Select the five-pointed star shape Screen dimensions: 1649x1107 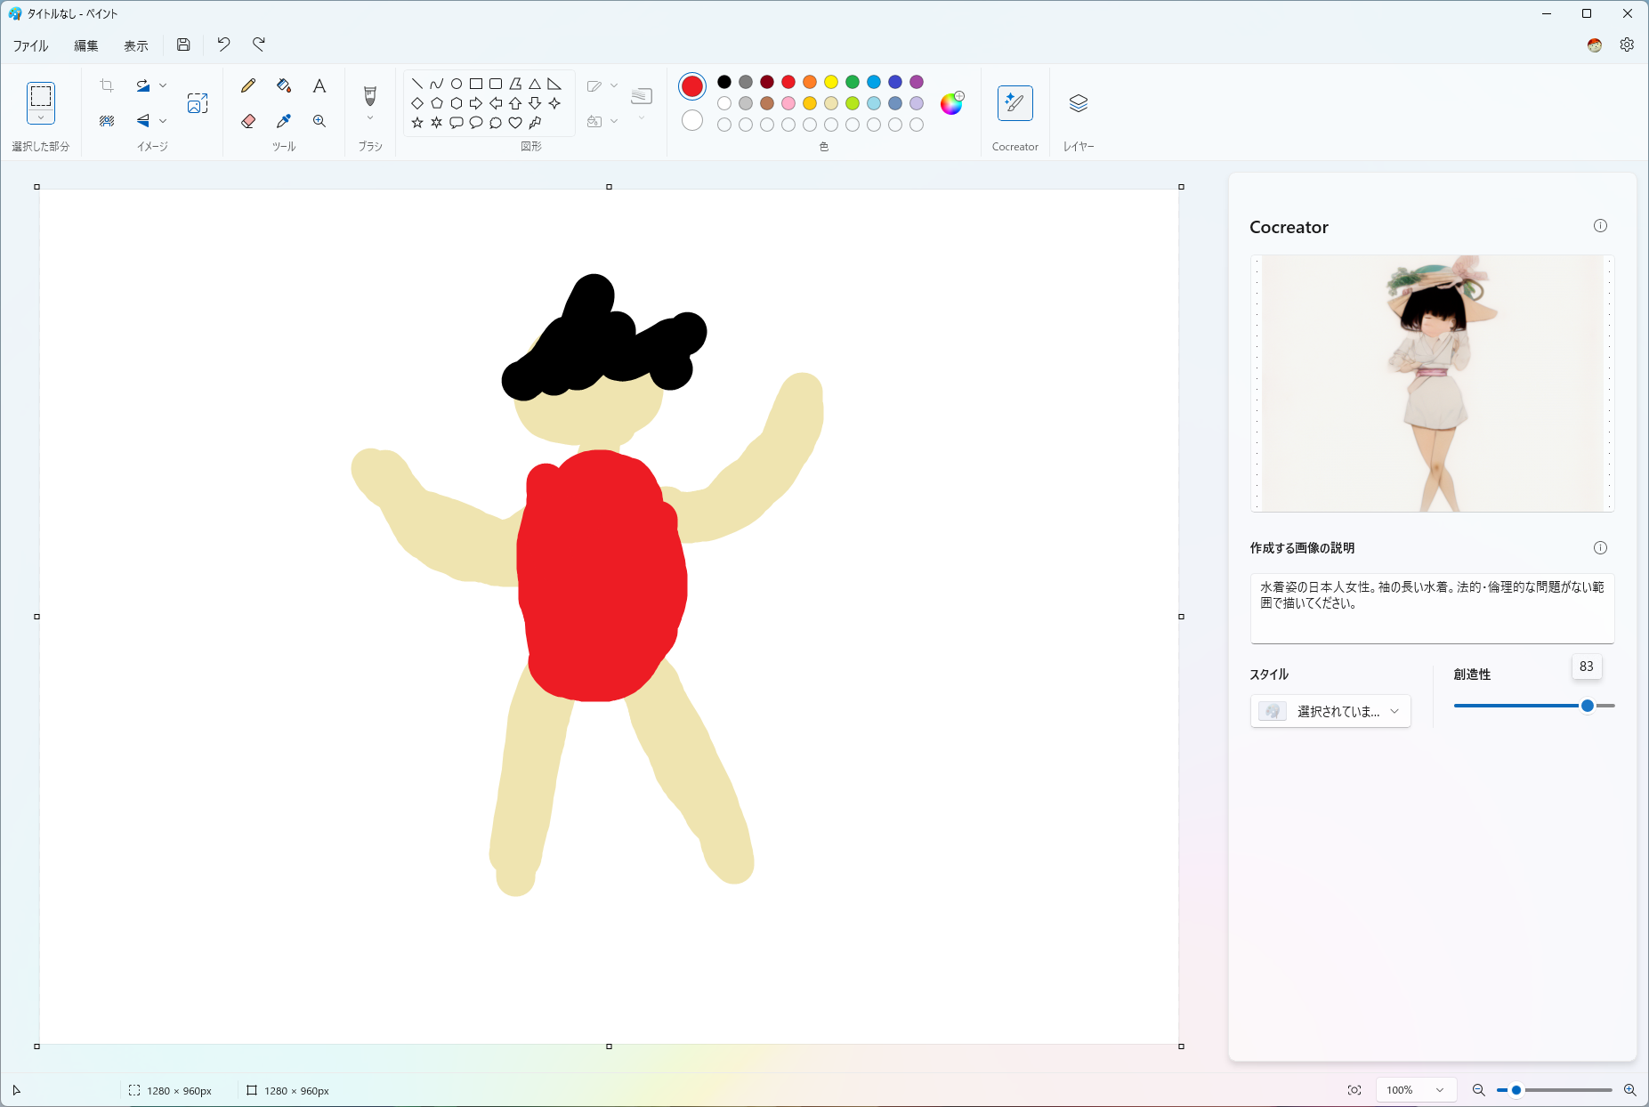pos(416,124)
